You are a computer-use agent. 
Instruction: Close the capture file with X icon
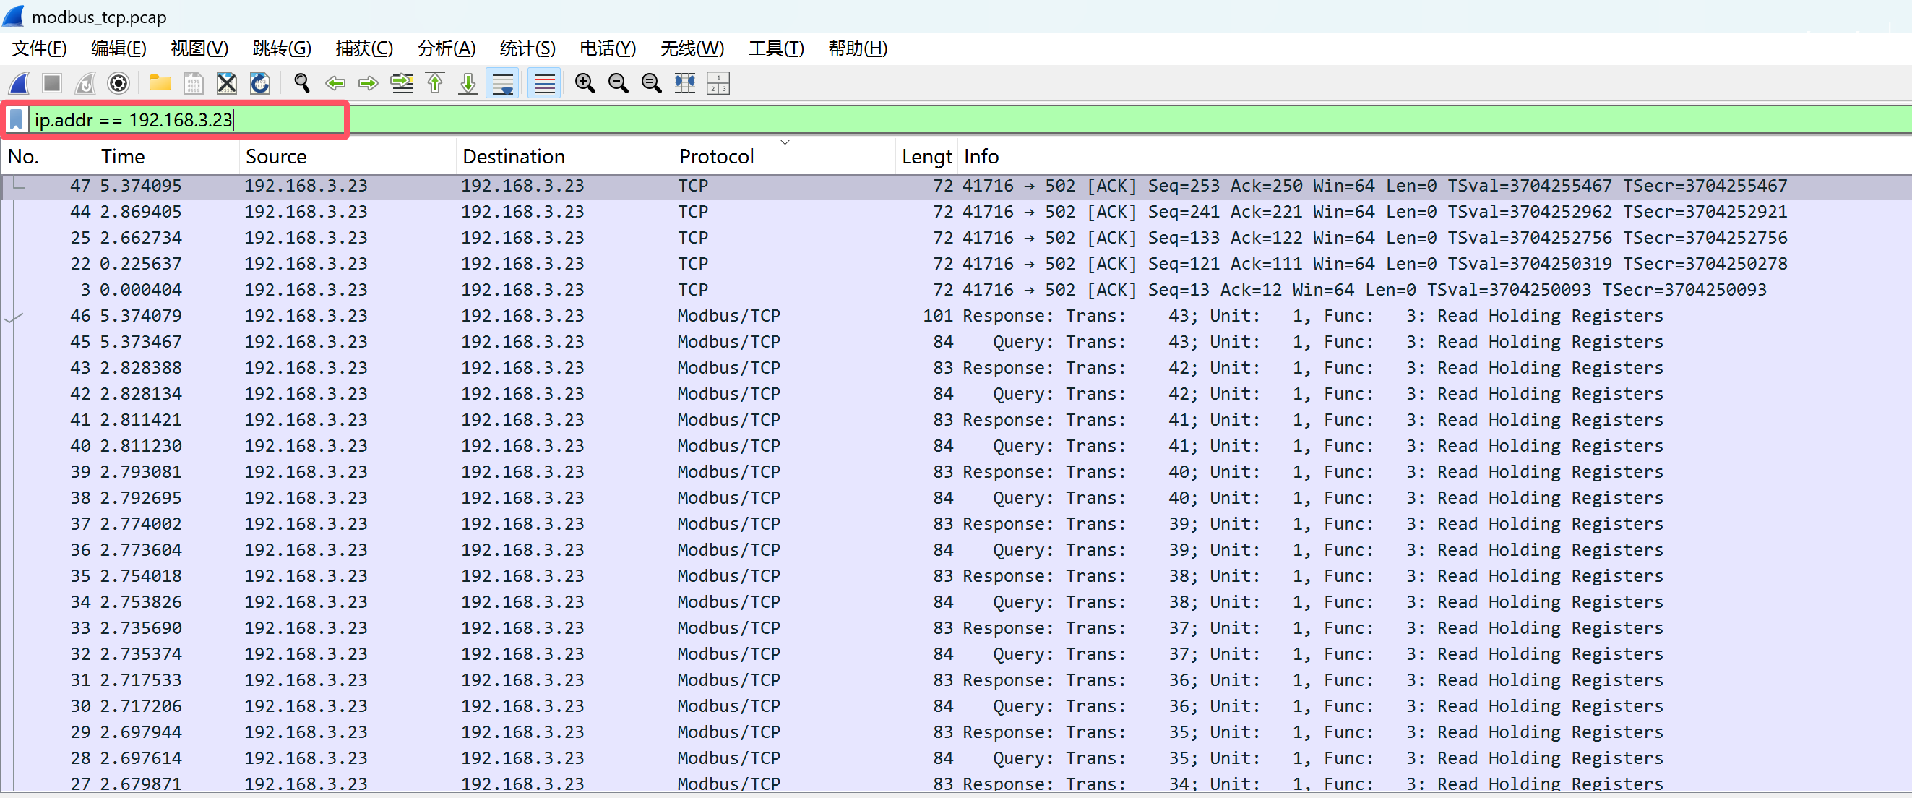click(226, 83)
